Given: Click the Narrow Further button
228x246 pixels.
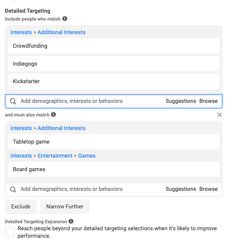Looking at the screenshot, I should [65, 207].
